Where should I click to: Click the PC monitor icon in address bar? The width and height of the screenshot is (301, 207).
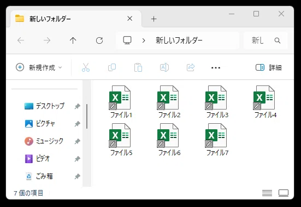pyautogui.click(x=127, y=41)
